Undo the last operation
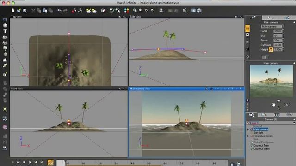This screenshot has width=296, height=166. point(59,11)
